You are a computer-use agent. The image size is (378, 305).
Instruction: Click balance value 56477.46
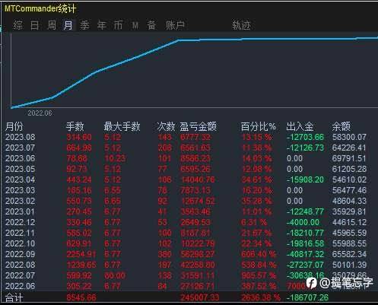point(349,190)
